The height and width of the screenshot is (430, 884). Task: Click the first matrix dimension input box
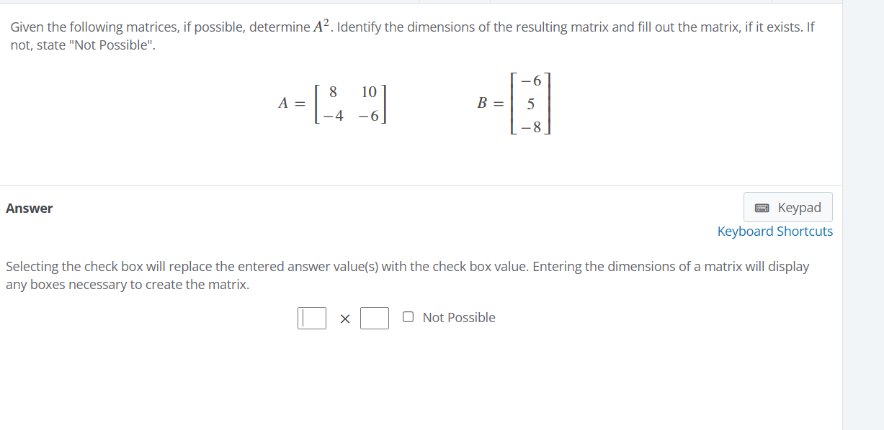coord(311,318)
